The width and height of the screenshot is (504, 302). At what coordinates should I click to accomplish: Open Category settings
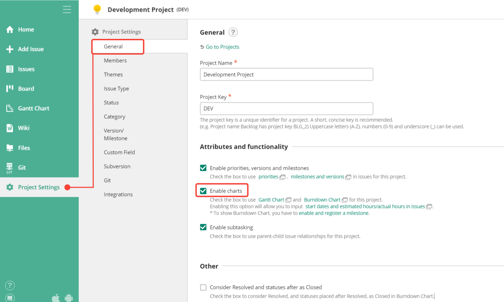[114, 117]
